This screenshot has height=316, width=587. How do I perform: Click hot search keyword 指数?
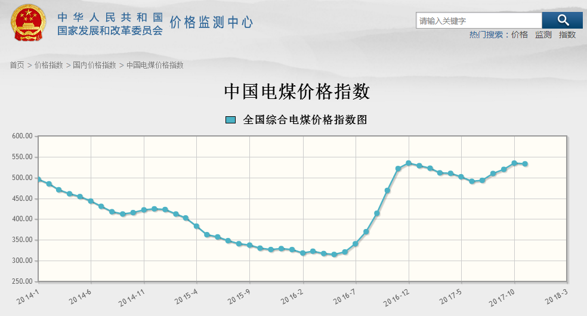[567, 35]
